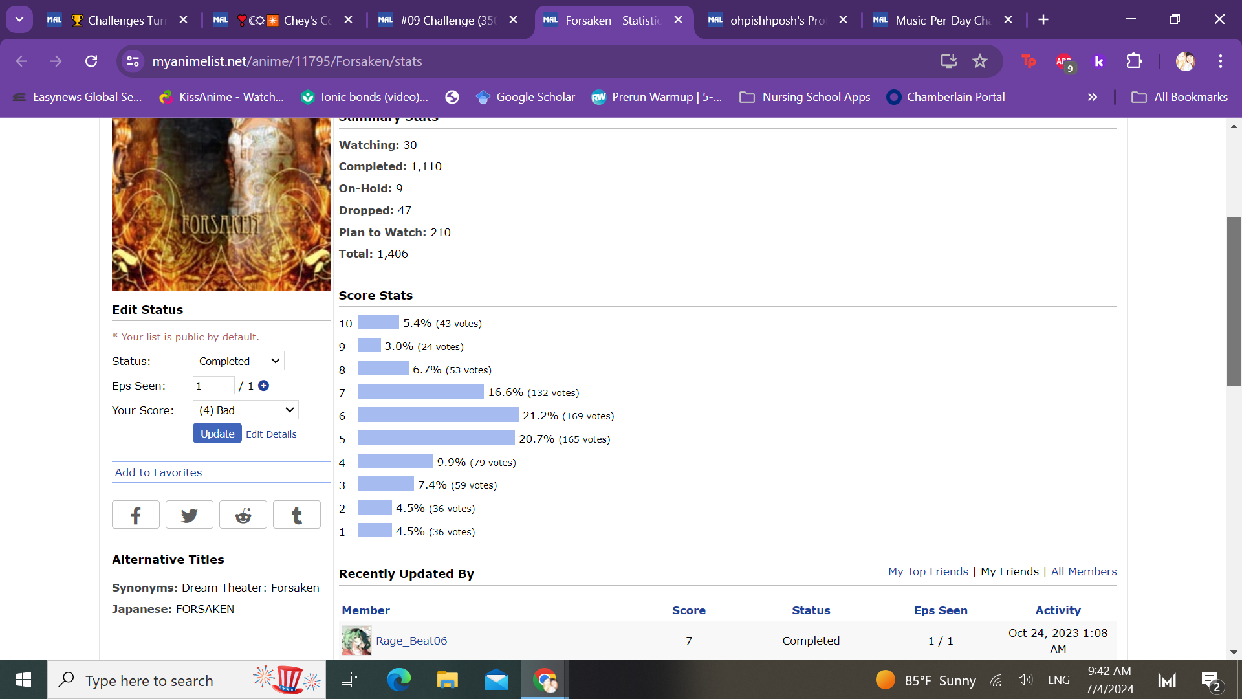Share on Tumblr icon

coord(297,515)
